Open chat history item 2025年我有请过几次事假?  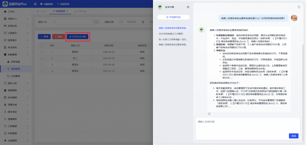click(173, 34)
